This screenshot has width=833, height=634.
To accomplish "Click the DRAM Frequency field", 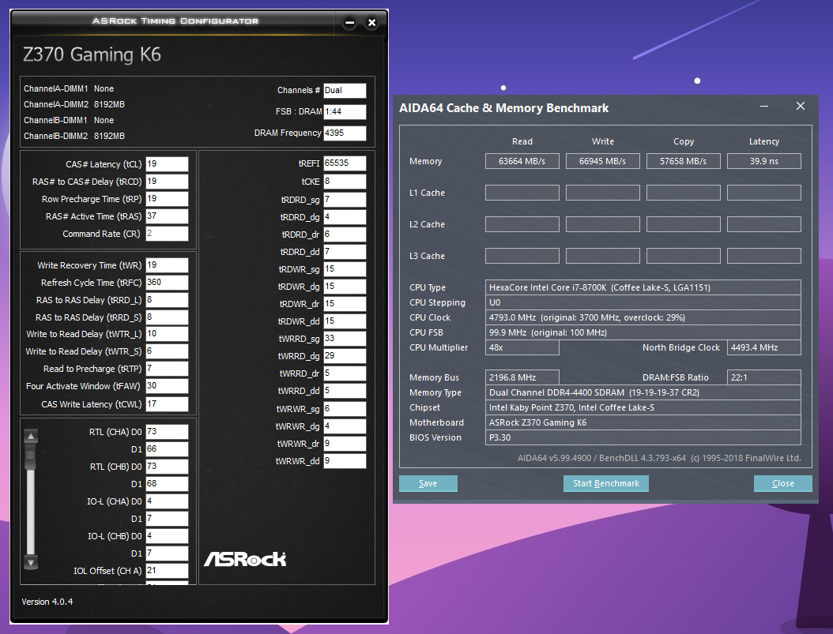I will coord(345,133).
